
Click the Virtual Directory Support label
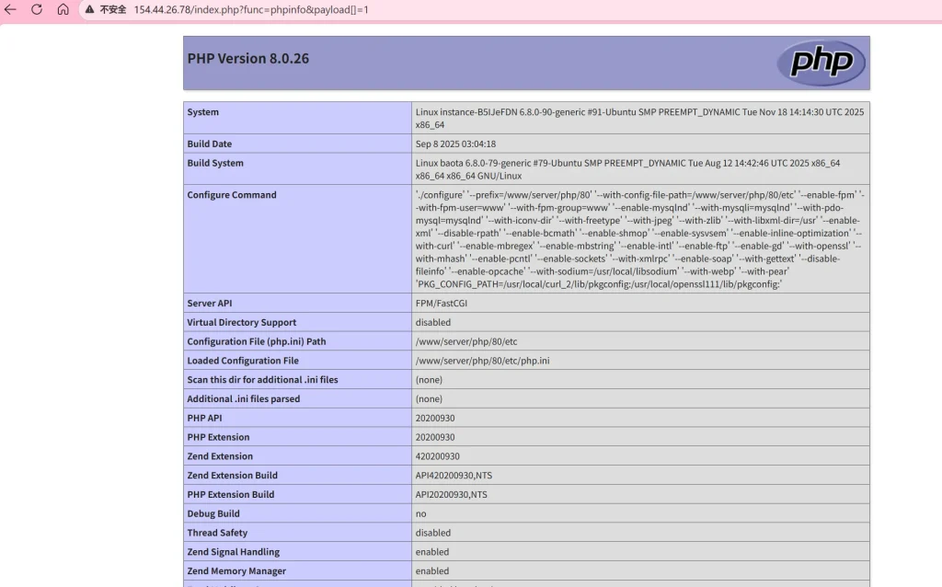(242, 323)
